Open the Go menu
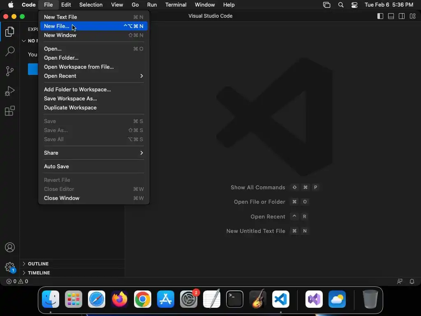Screen dimensions: 421x316 click(x=135, y=5)
